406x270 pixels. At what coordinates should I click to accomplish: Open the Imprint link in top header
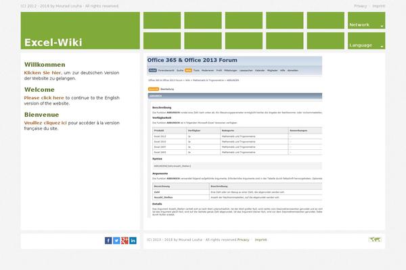click(x=379, y=6)
